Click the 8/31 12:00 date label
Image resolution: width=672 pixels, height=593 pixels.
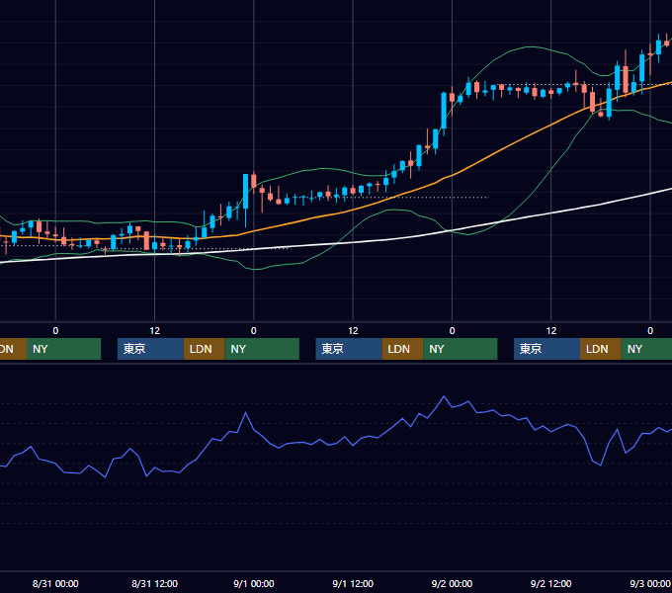[x=154, y=583]
